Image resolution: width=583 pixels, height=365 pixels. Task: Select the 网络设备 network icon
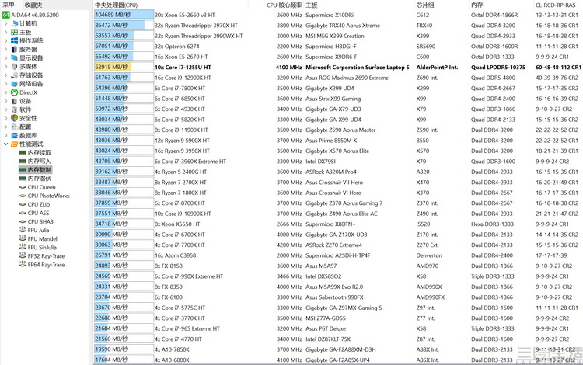click(15, 84)
